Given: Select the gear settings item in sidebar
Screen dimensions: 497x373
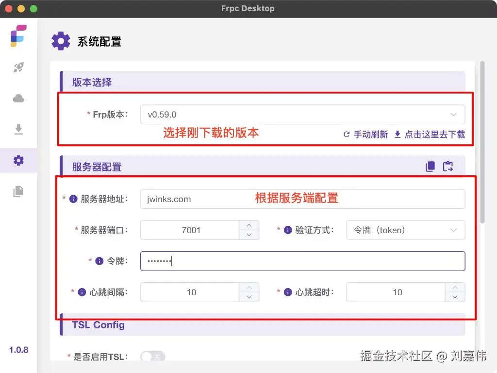Looking at the screenshot, I should [x=18, y=160].
